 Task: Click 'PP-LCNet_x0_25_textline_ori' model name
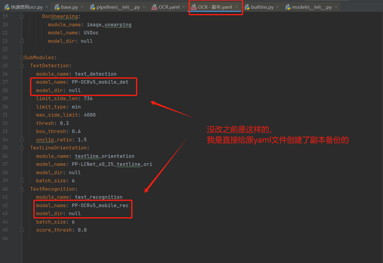click(x=112, y=164)
